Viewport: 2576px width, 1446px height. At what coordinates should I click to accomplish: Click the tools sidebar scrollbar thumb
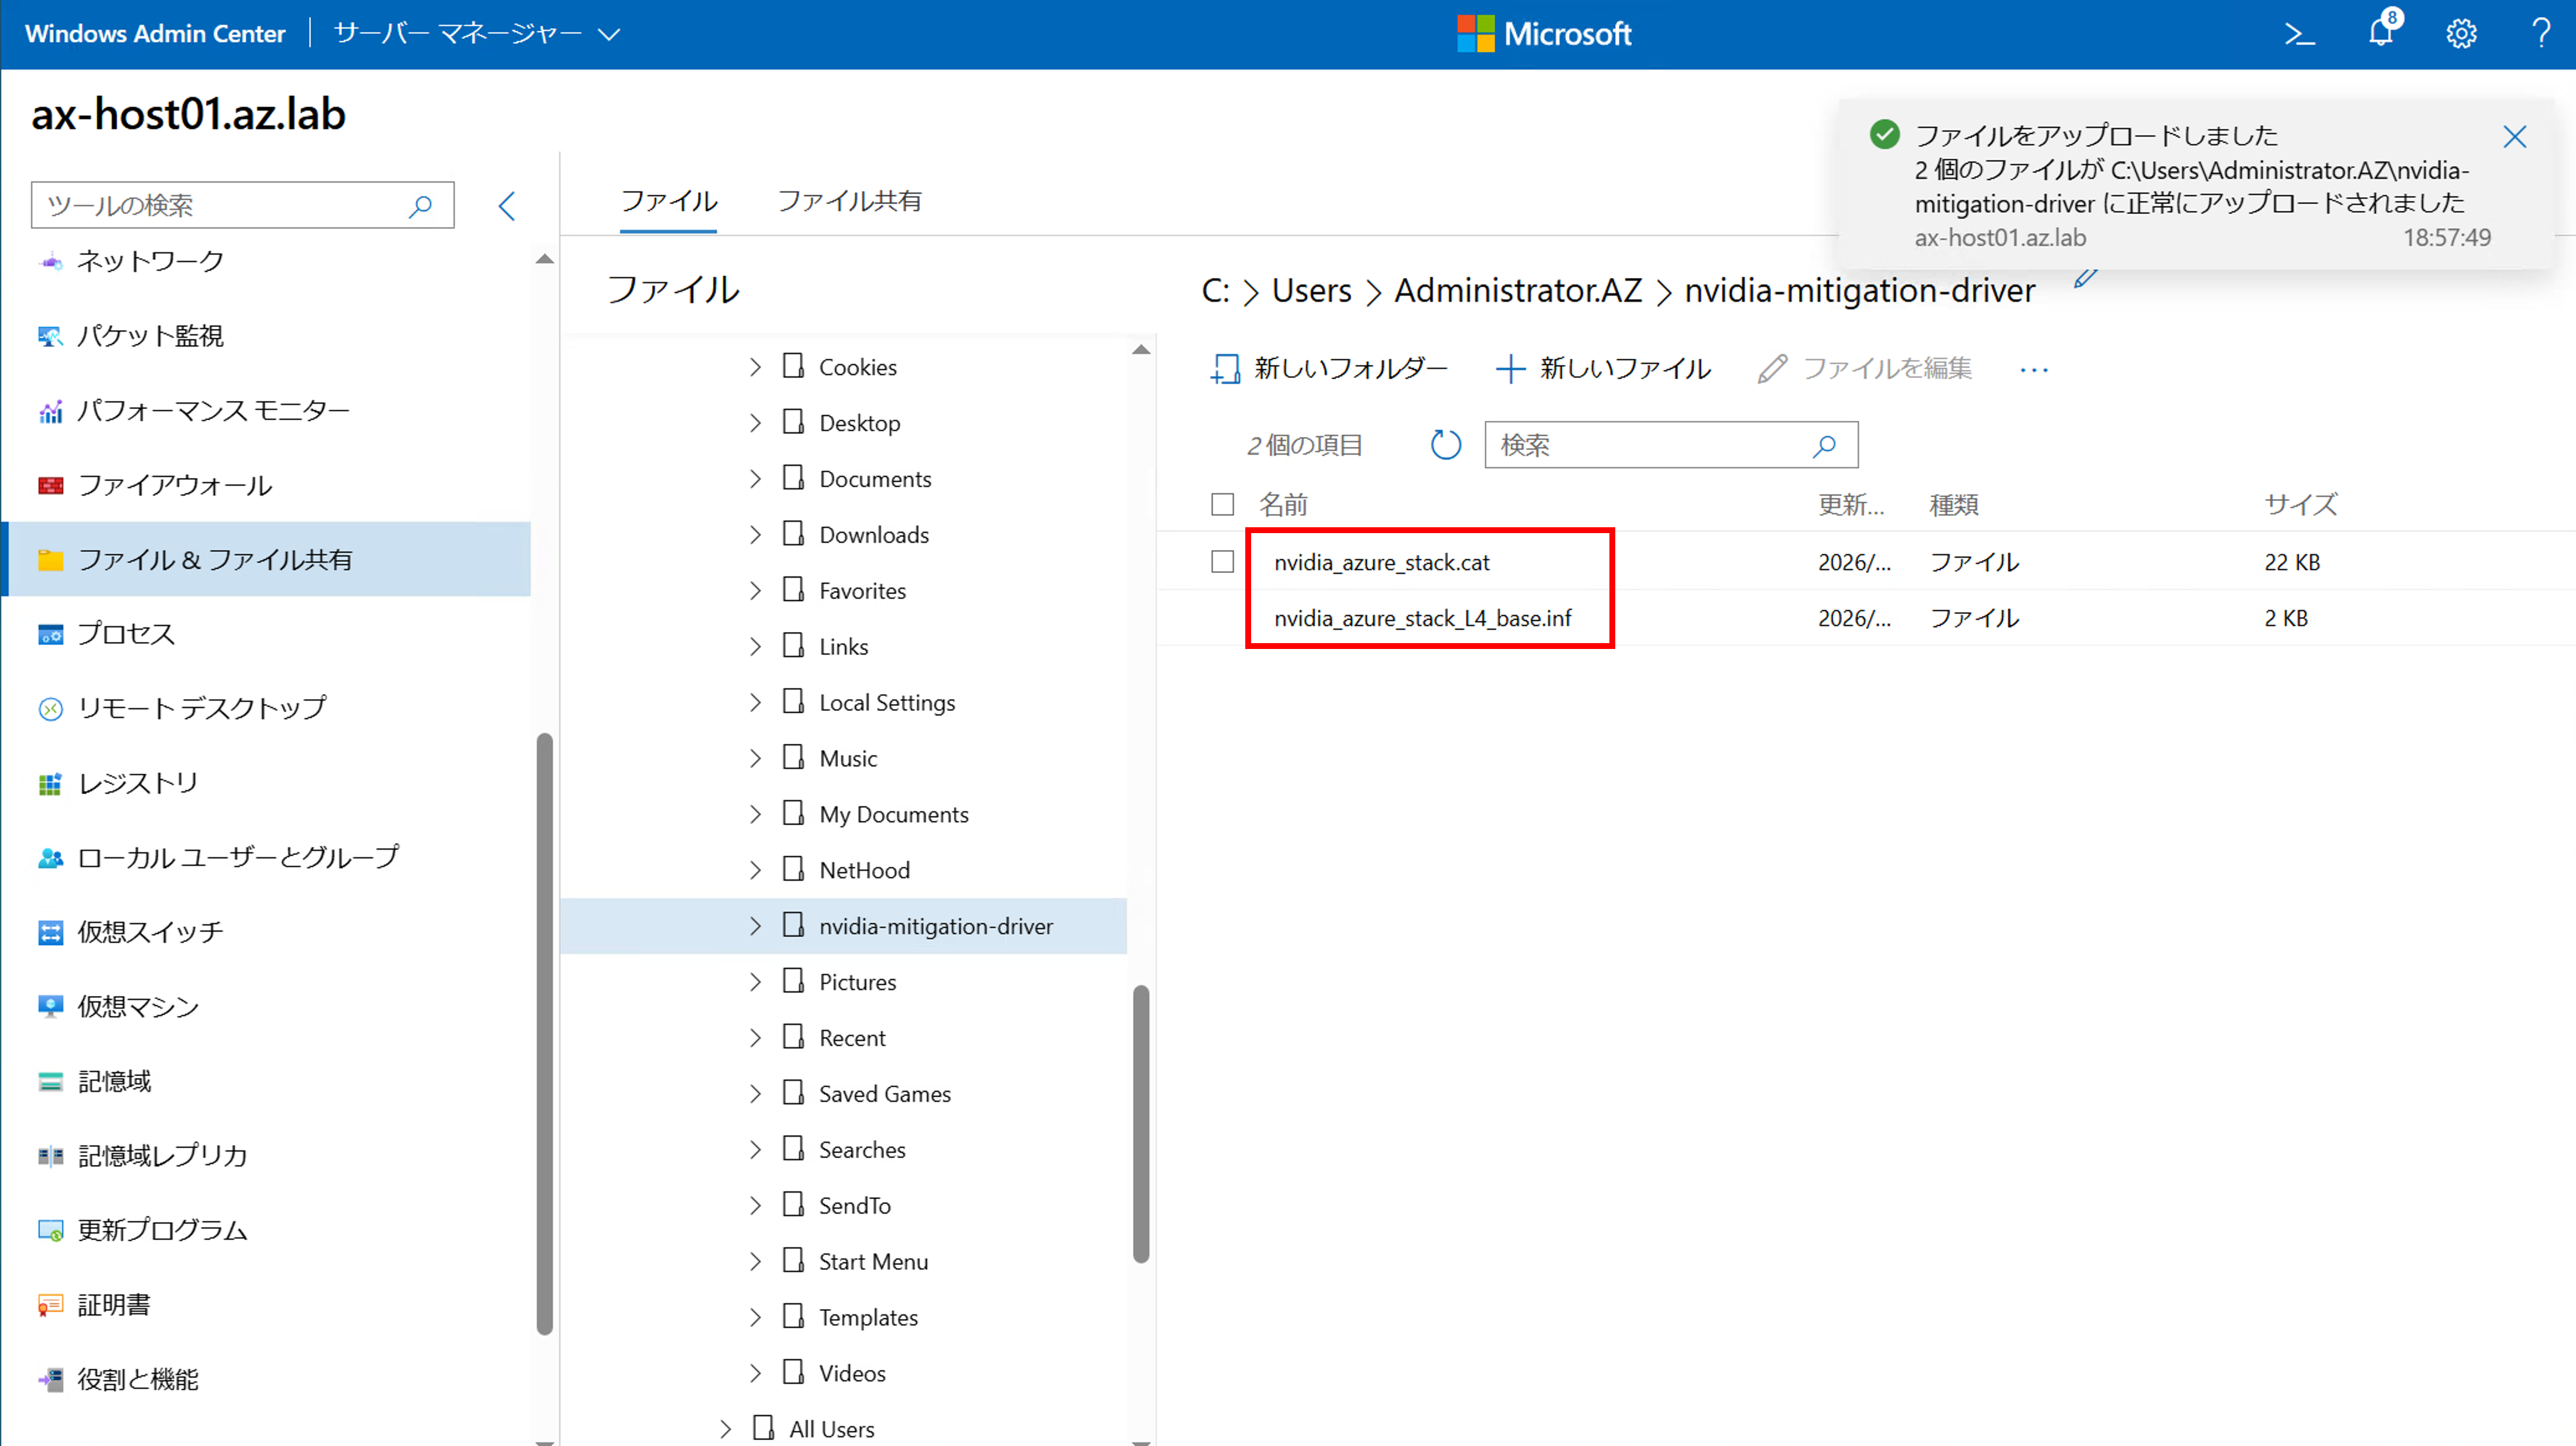coord(544,1033)
